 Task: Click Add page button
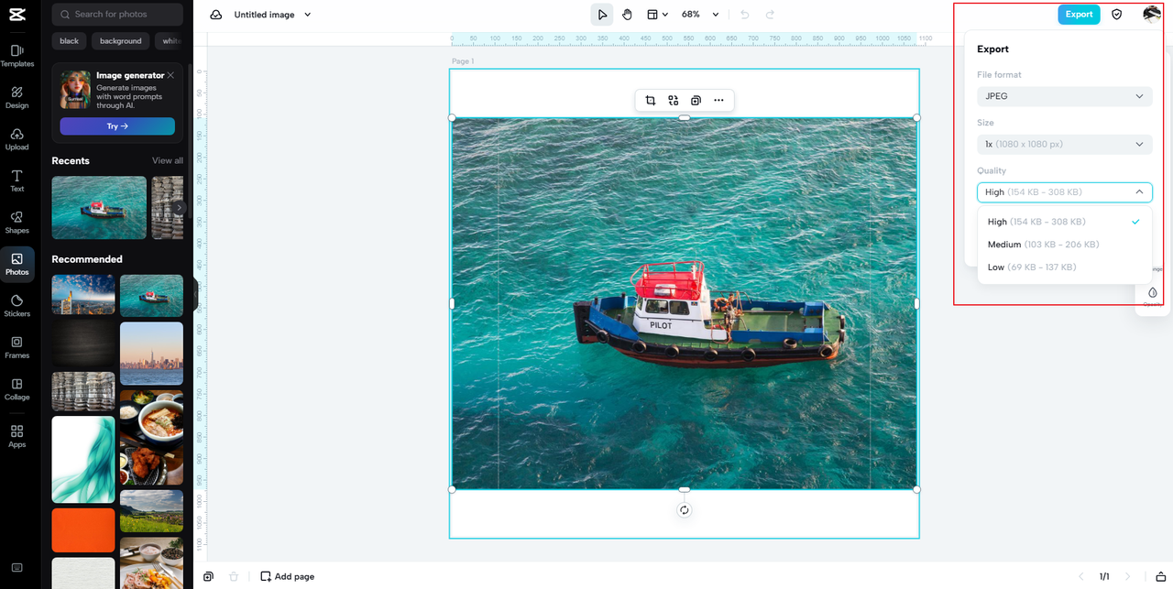pyautogui.click(x=287, y=576)
